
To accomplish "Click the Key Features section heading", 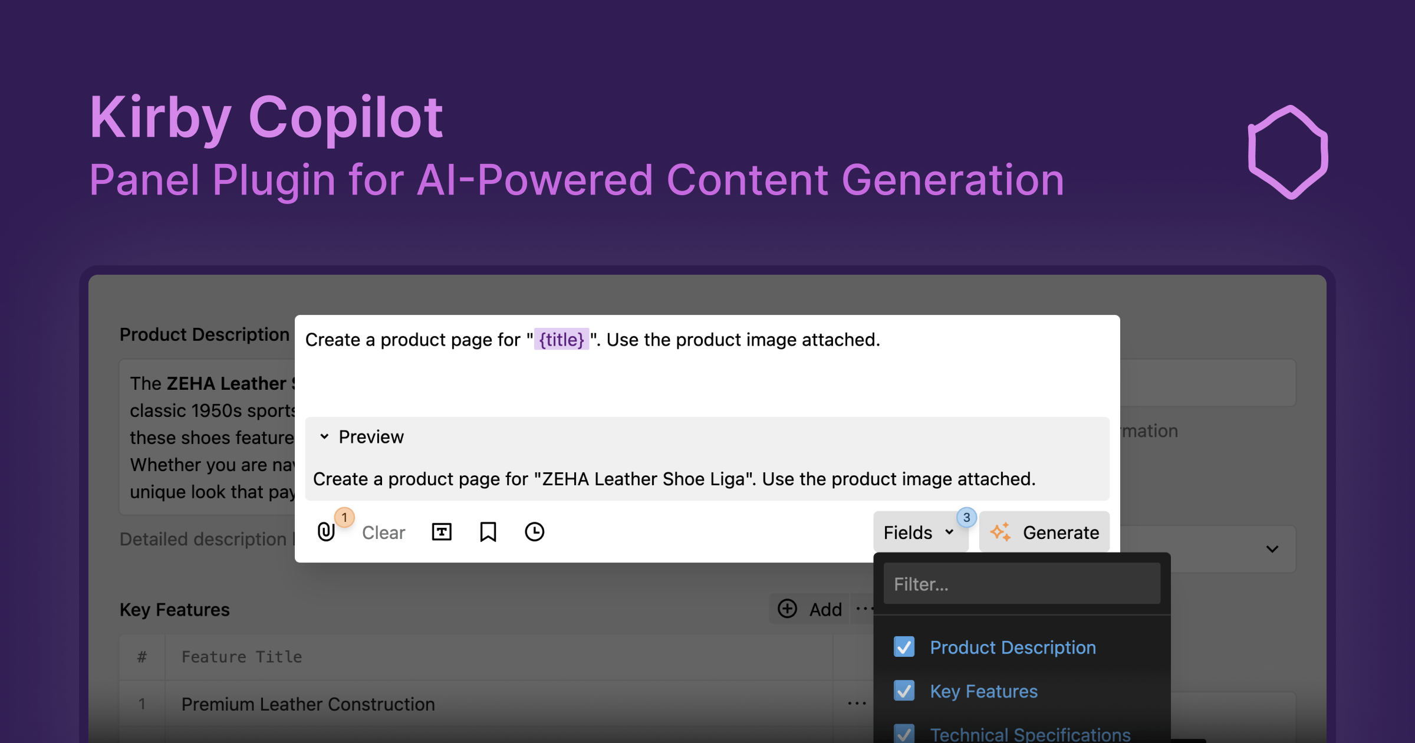I will [175, 610].
